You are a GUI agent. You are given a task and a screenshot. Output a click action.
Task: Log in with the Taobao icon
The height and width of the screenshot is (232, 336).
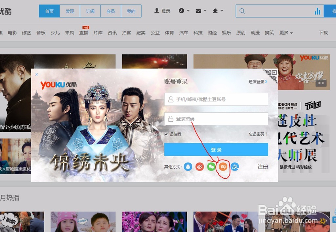click(x=223, y=167)
